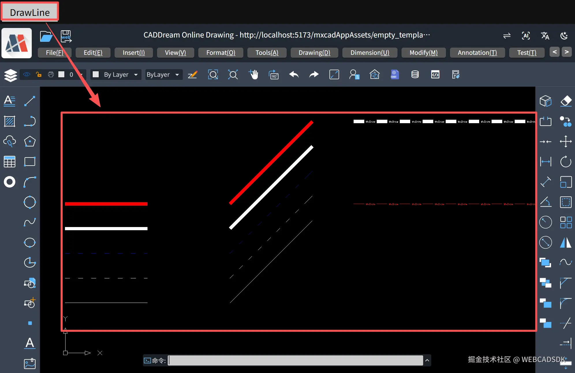Click the Zoom Window icon
The width and height of the screenshot is (575, 373).
[213, 75]
